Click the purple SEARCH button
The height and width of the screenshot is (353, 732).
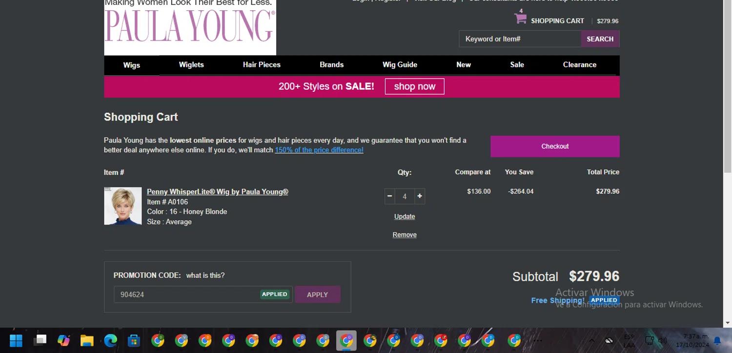pos(600,39)
